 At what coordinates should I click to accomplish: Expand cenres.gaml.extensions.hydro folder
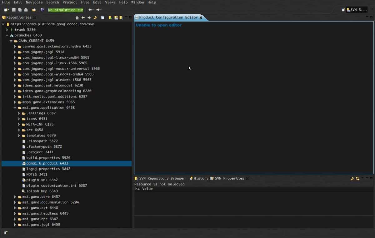tap(15, 47)
